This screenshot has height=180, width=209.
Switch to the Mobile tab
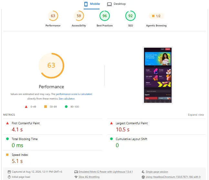(x=92, y=4)
